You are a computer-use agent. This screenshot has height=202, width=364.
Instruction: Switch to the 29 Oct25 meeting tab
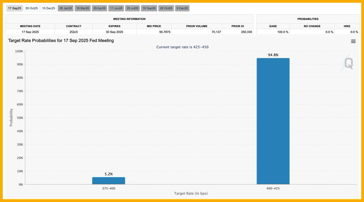(31, 8)
